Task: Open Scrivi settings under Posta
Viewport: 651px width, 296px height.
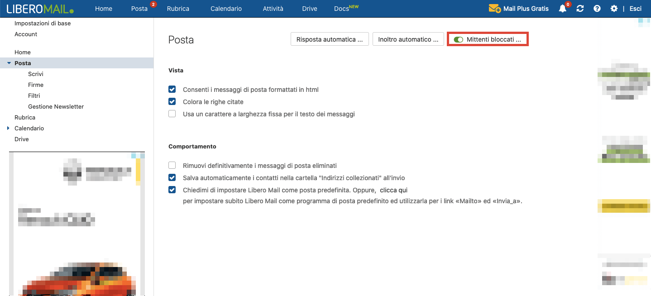Action: tap(36, 74)
